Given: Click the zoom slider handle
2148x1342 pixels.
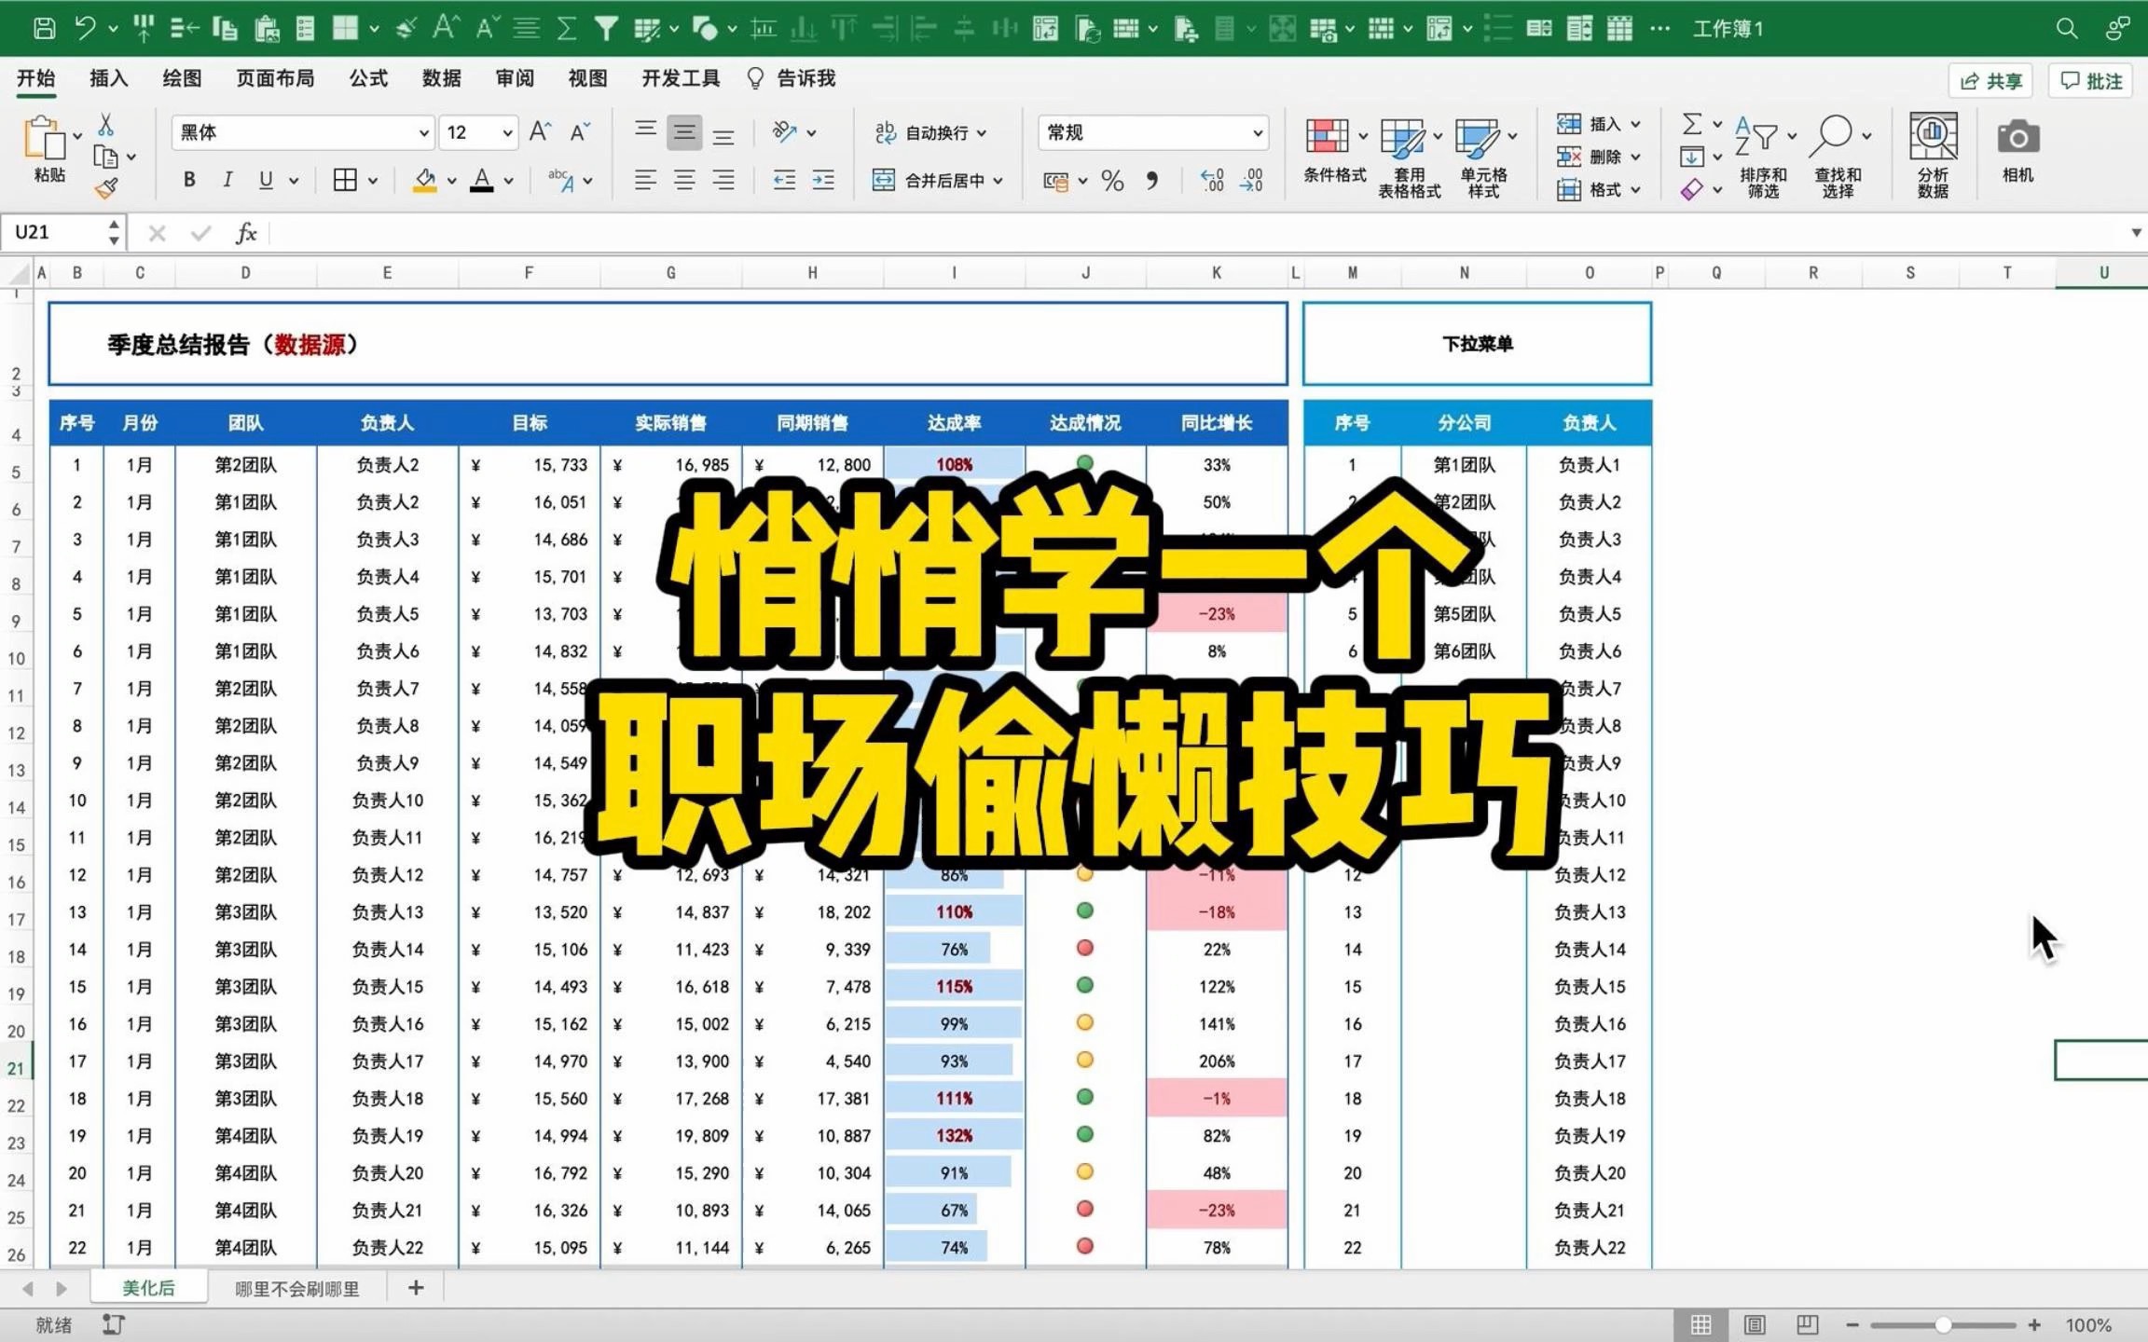Looking at the screenshot, I should [1943, 1324].
